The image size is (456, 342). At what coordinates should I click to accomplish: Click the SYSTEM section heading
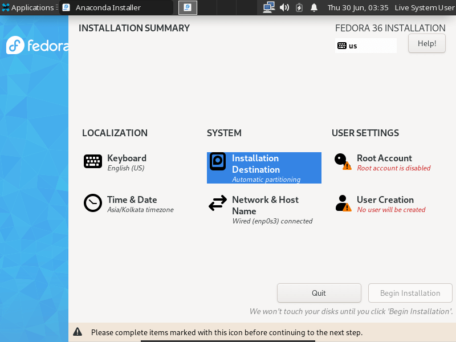pyautogui.click(x=224, y=133)
